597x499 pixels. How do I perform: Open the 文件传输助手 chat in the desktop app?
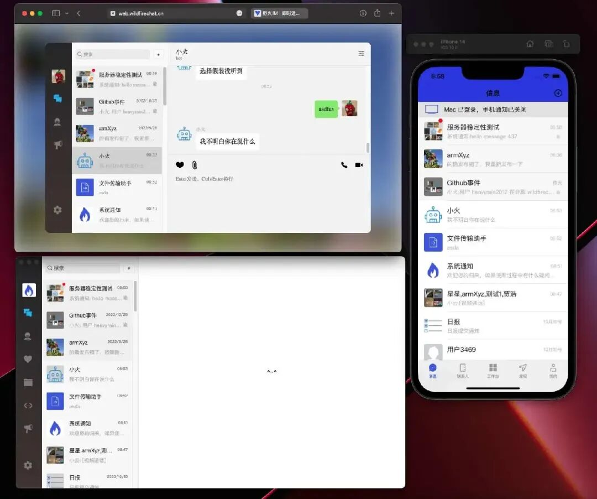coord(87,401)
